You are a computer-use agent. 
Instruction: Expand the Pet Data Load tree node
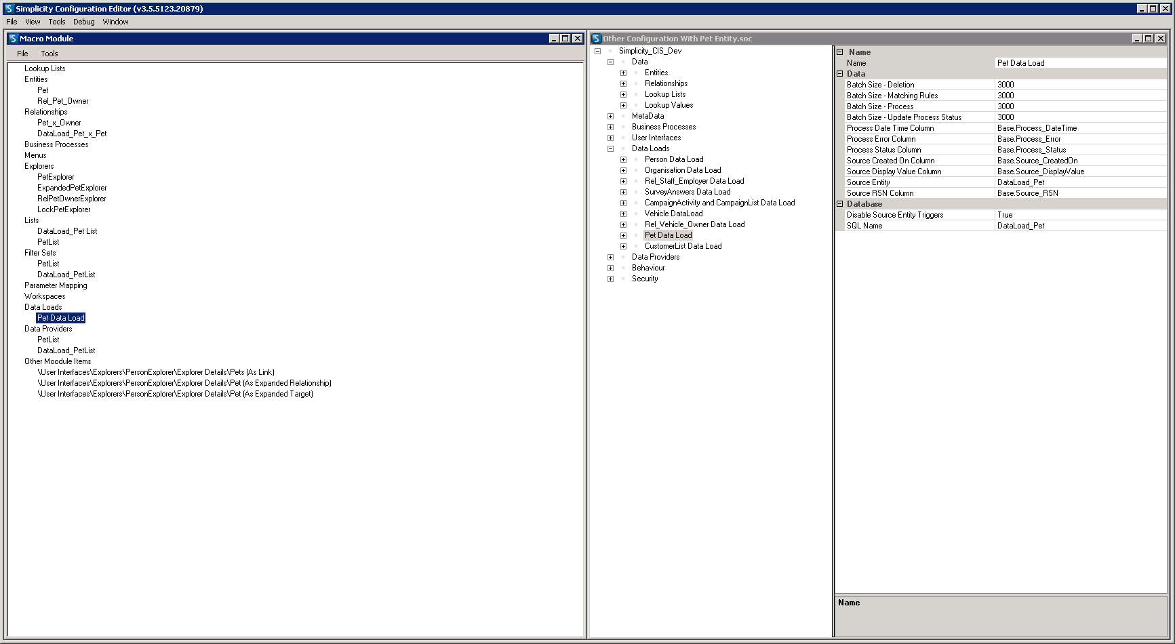tap(623, 235)
